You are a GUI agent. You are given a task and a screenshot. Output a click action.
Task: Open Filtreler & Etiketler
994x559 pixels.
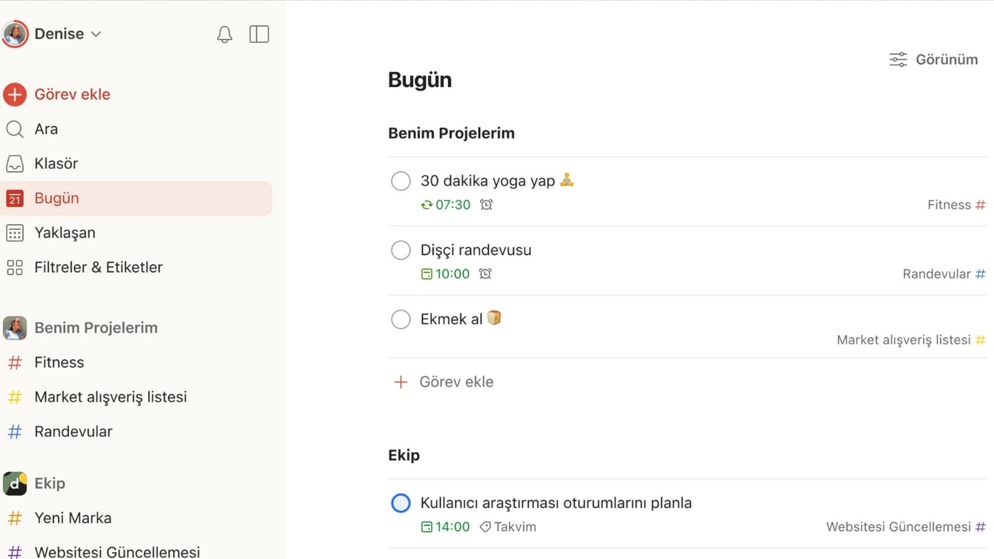pos(98,268)
